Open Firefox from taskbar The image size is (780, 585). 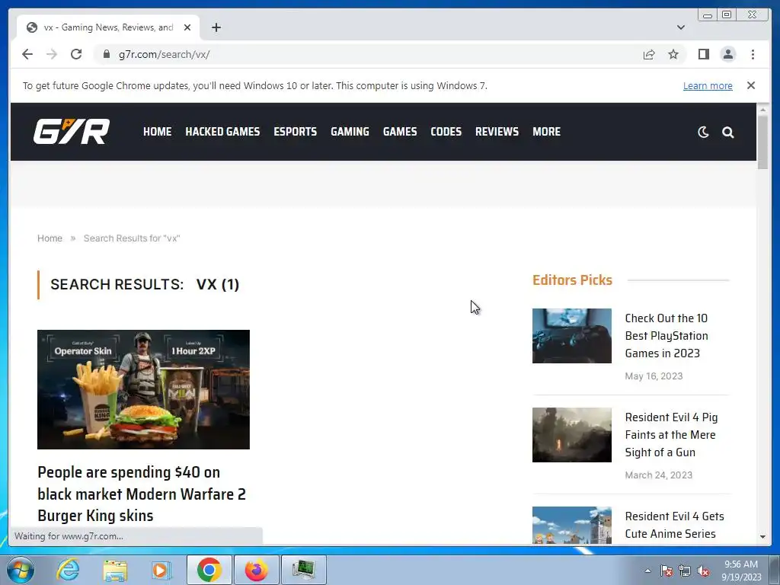pos(256,570)
